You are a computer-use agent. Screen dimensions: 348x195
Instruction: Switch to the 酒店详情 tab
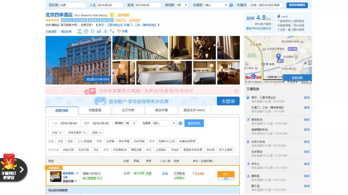pos(161,110)
